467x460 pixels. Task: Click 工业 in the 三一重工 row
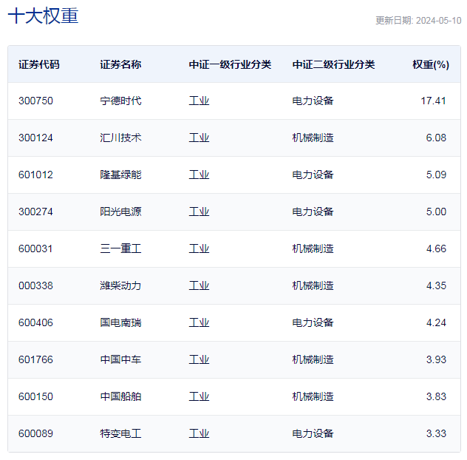click(199, 248)
